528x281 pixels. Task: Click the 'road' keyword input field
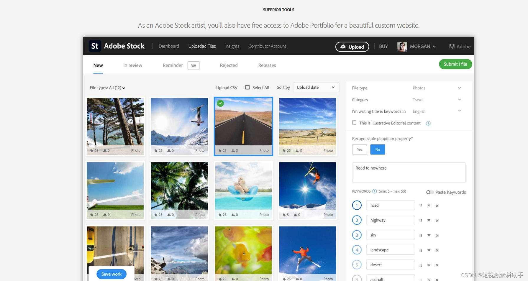point(391,205)
